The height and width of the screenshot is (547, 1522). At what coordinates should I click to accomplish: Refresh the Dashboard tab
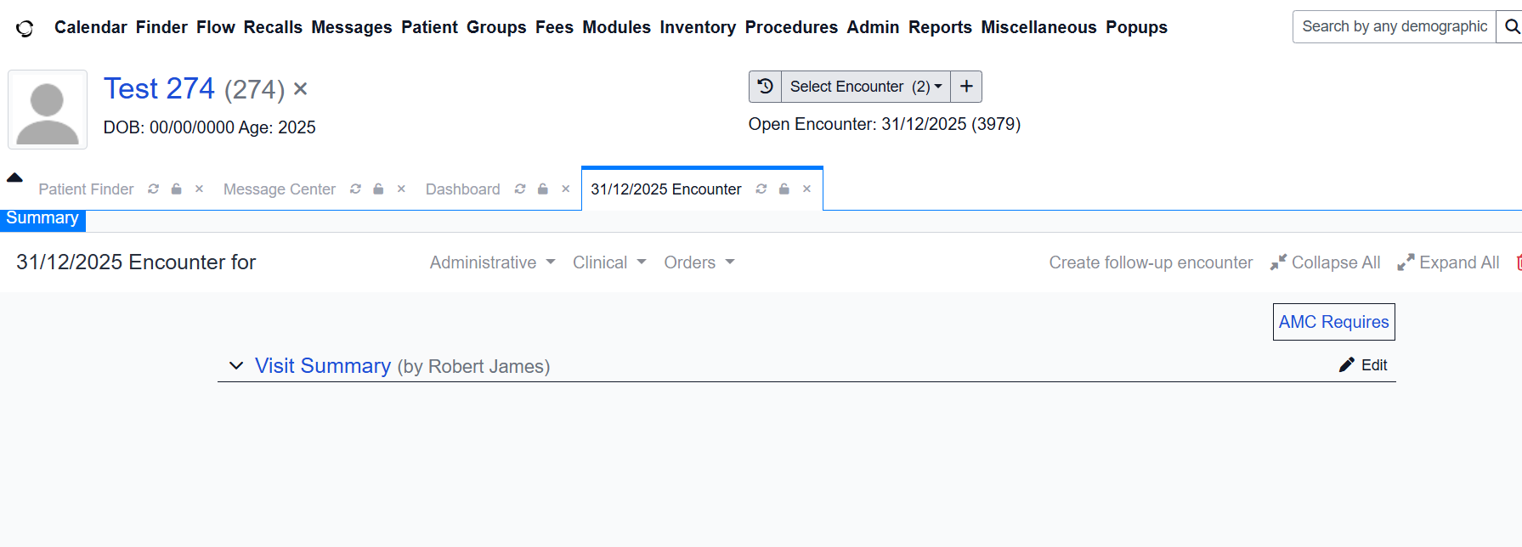click(520, 189)
